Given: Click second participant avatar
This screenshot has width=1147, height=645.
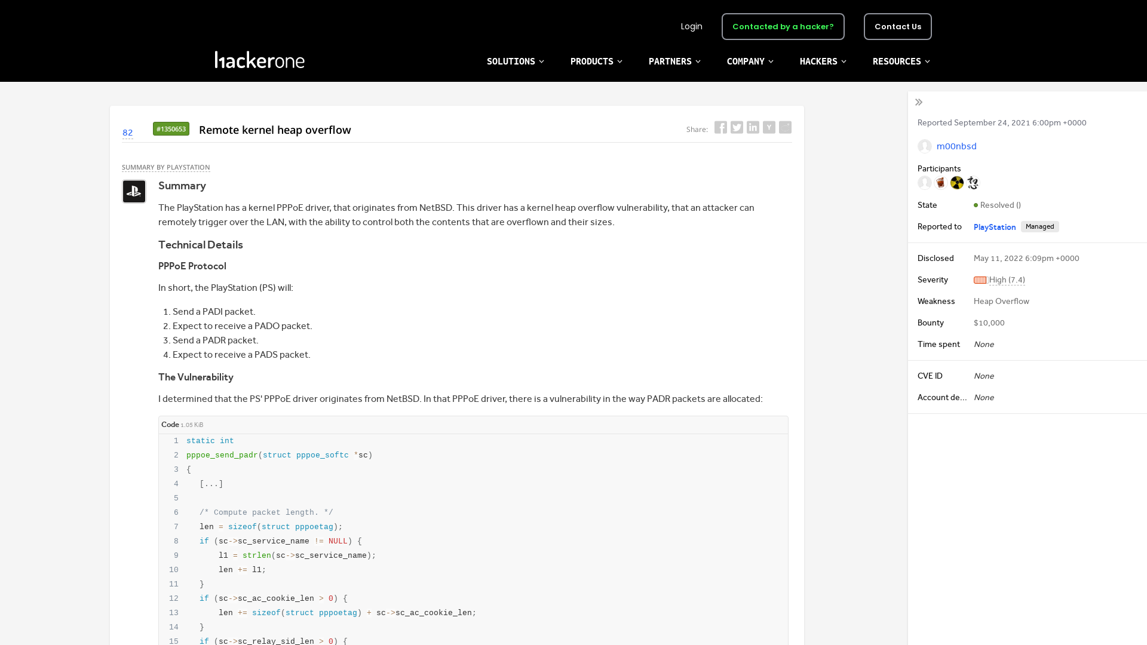Looking at the screenshot, I should (x=941, y=183).
